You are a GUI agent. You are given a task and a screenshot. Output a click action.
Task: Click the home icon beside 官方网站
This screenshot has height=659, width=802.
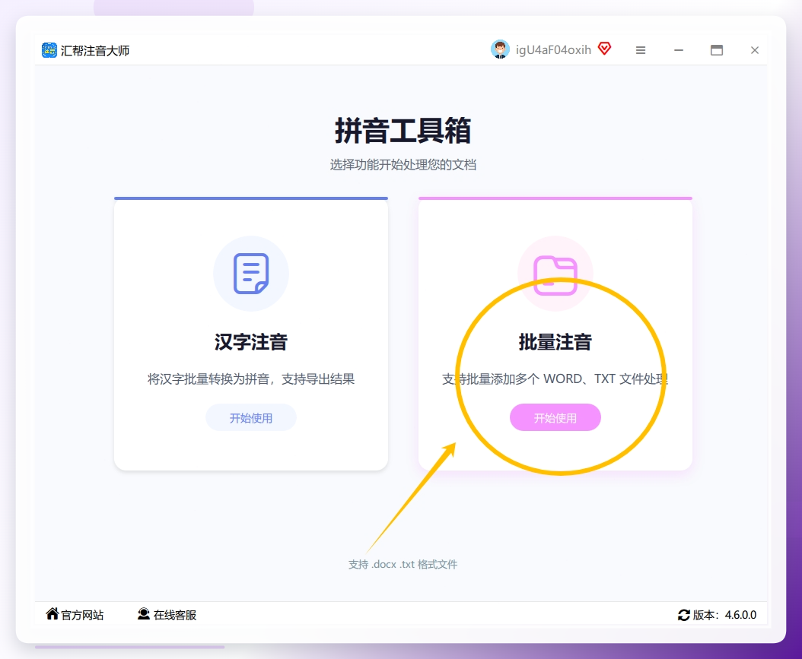pyautogui.click(x=53, y=614)
